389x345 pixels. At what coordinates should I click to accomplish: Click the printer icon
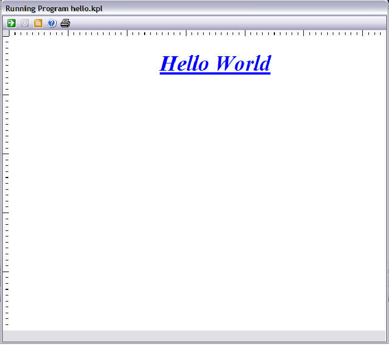tap(66, 23)
